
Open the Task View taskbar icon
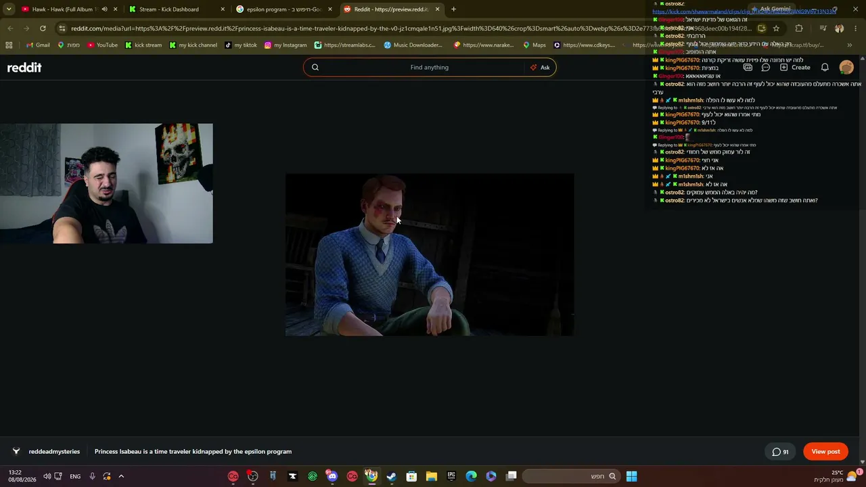tap(511, 476)
